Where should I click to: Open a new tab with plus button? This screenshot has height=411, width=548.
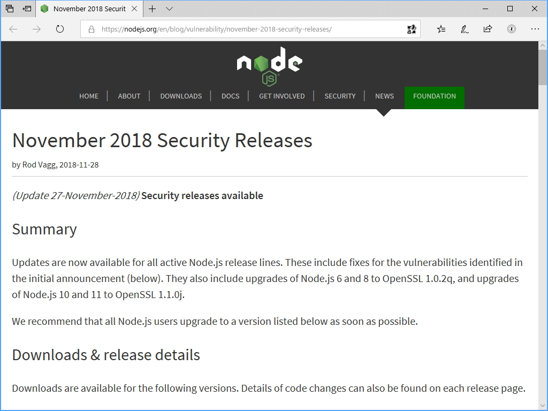[x=153, y=9]
